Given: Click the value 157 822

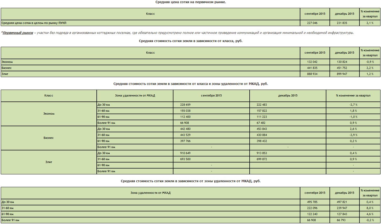Looking at the screenshot, I should click(262, 111).
